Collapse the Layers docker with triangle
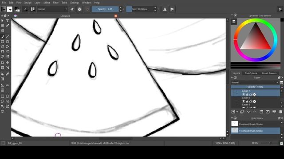Image resolution: width=284 pixels, height=159 pixels. (x=232, y=78)
